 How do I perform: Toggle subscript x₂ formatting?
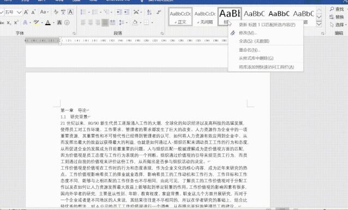click(9, 22)
